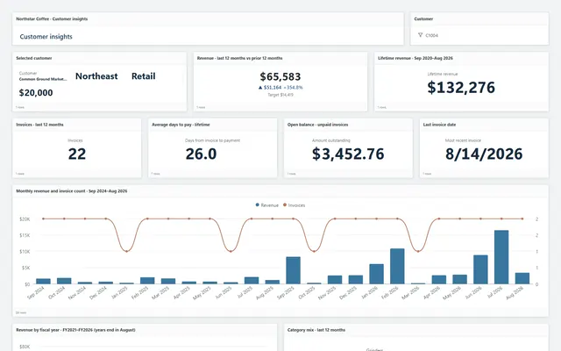Click the $132,276 lifetime revenue figure
This screenshot has width=561, height=351.
tap(461, 88)
